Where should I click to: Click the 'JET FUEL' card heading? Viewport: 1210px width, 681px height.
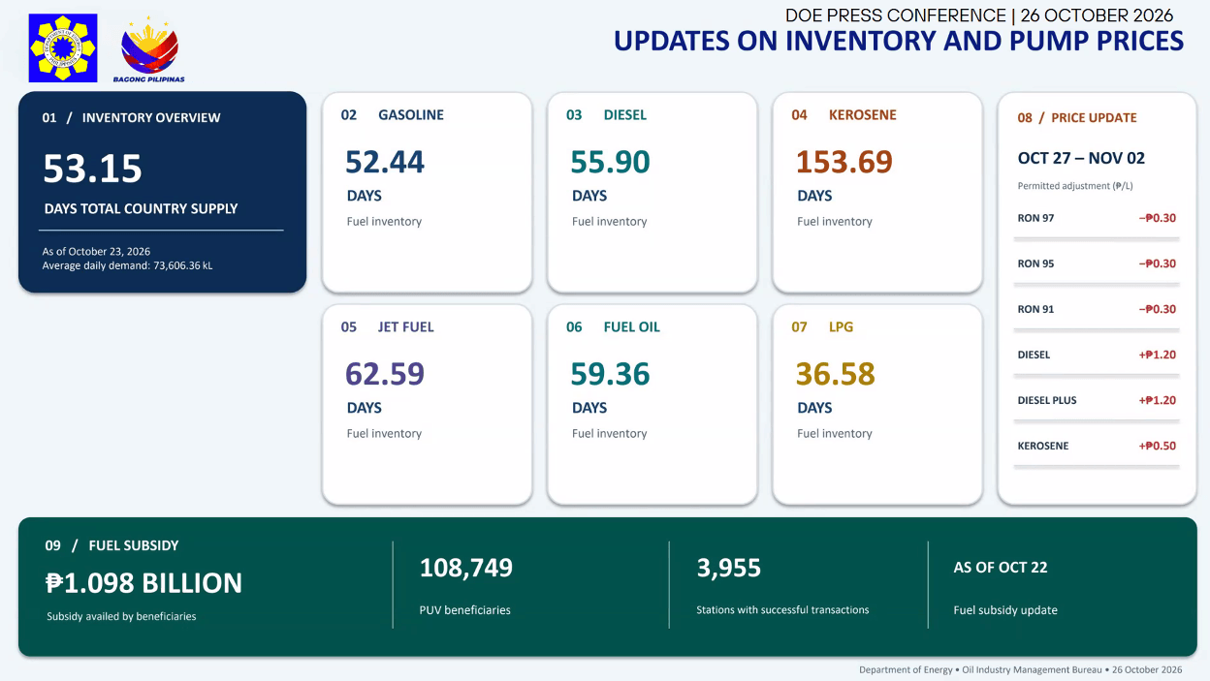pyautogui.click(x=406, y=326)
